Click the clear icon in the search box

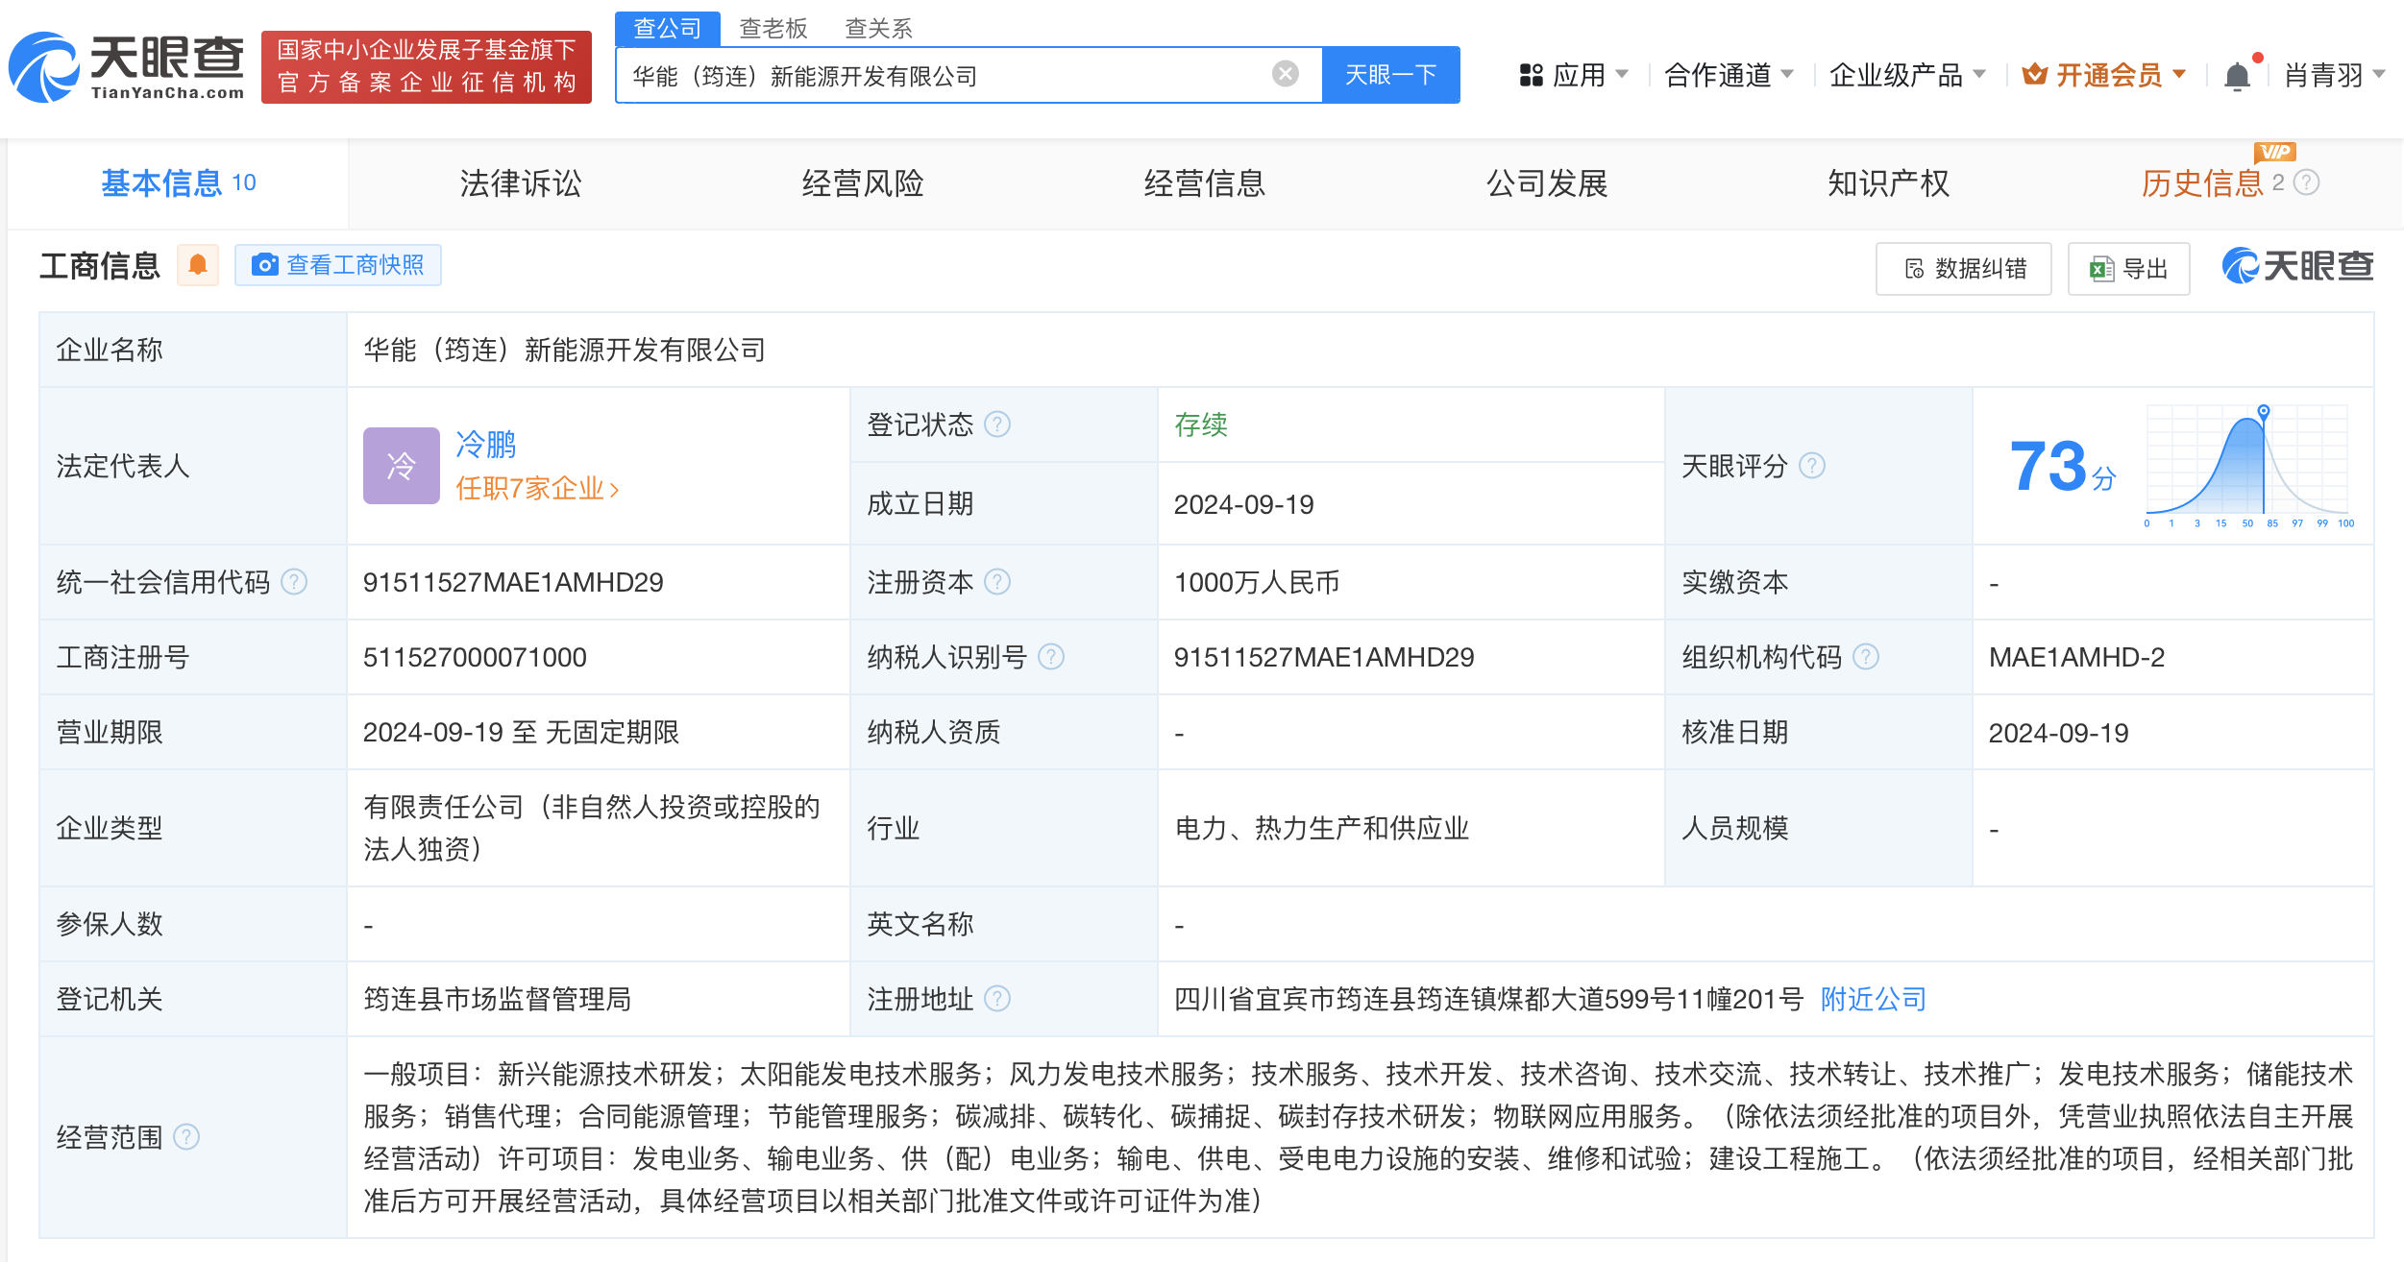(x=1284, y=74)
